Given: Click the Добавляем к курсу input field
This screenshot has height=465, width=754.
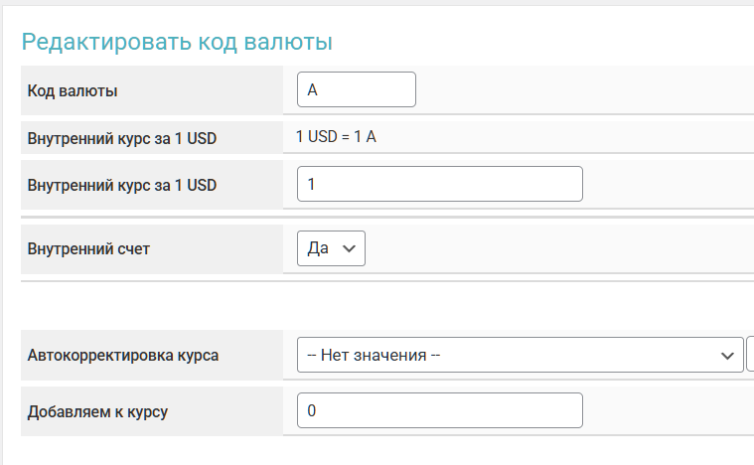Looking at the screenshot, I should [439, 410].
